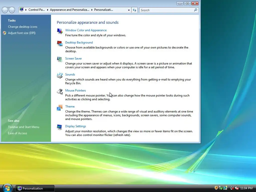The image size is (256, 192).
Task: Expand the arrow before Control Panel breadcrumb
Action: (26, 10)
